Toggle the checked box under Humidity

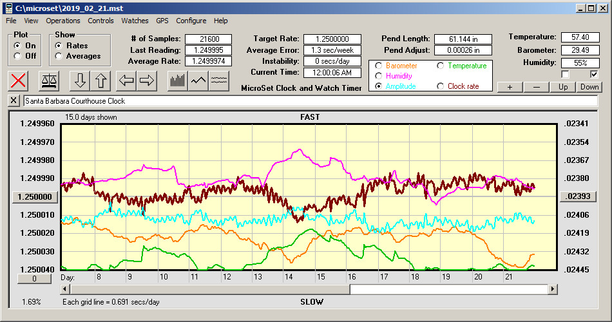(594, 74)
